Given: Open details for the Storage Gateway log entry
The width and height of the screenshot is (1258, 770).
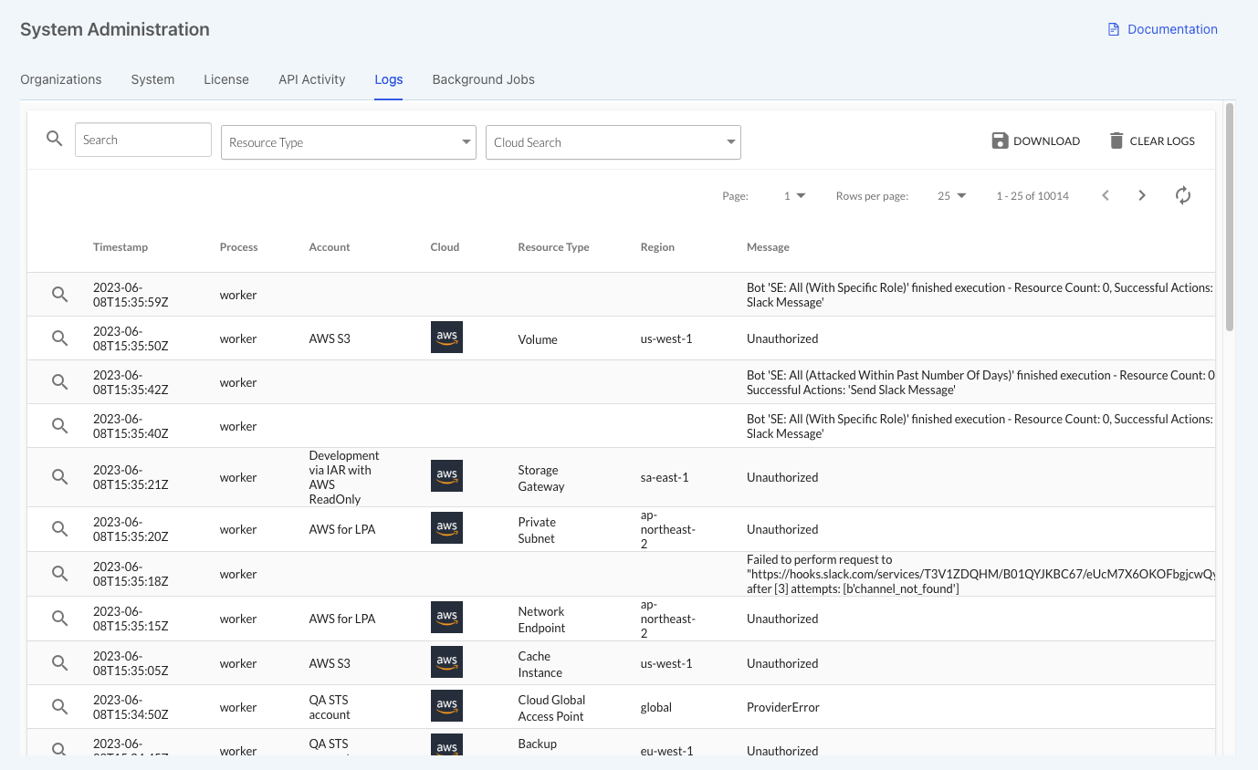Looking at the screenshot, I should tap(59, 477).
